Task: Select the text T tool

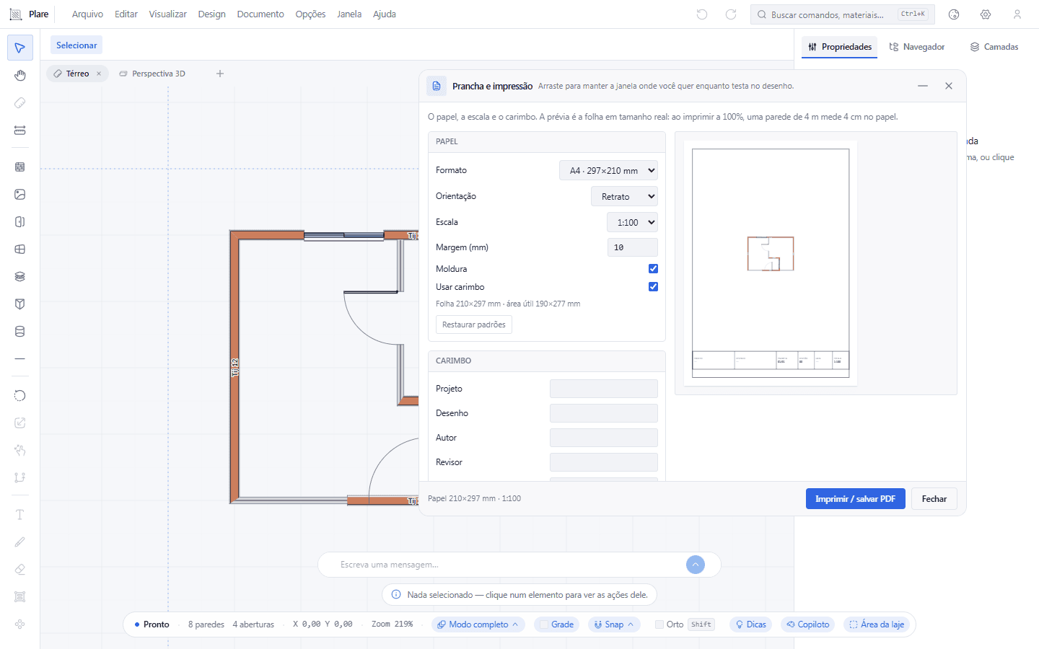Action: tap(20, 514)
